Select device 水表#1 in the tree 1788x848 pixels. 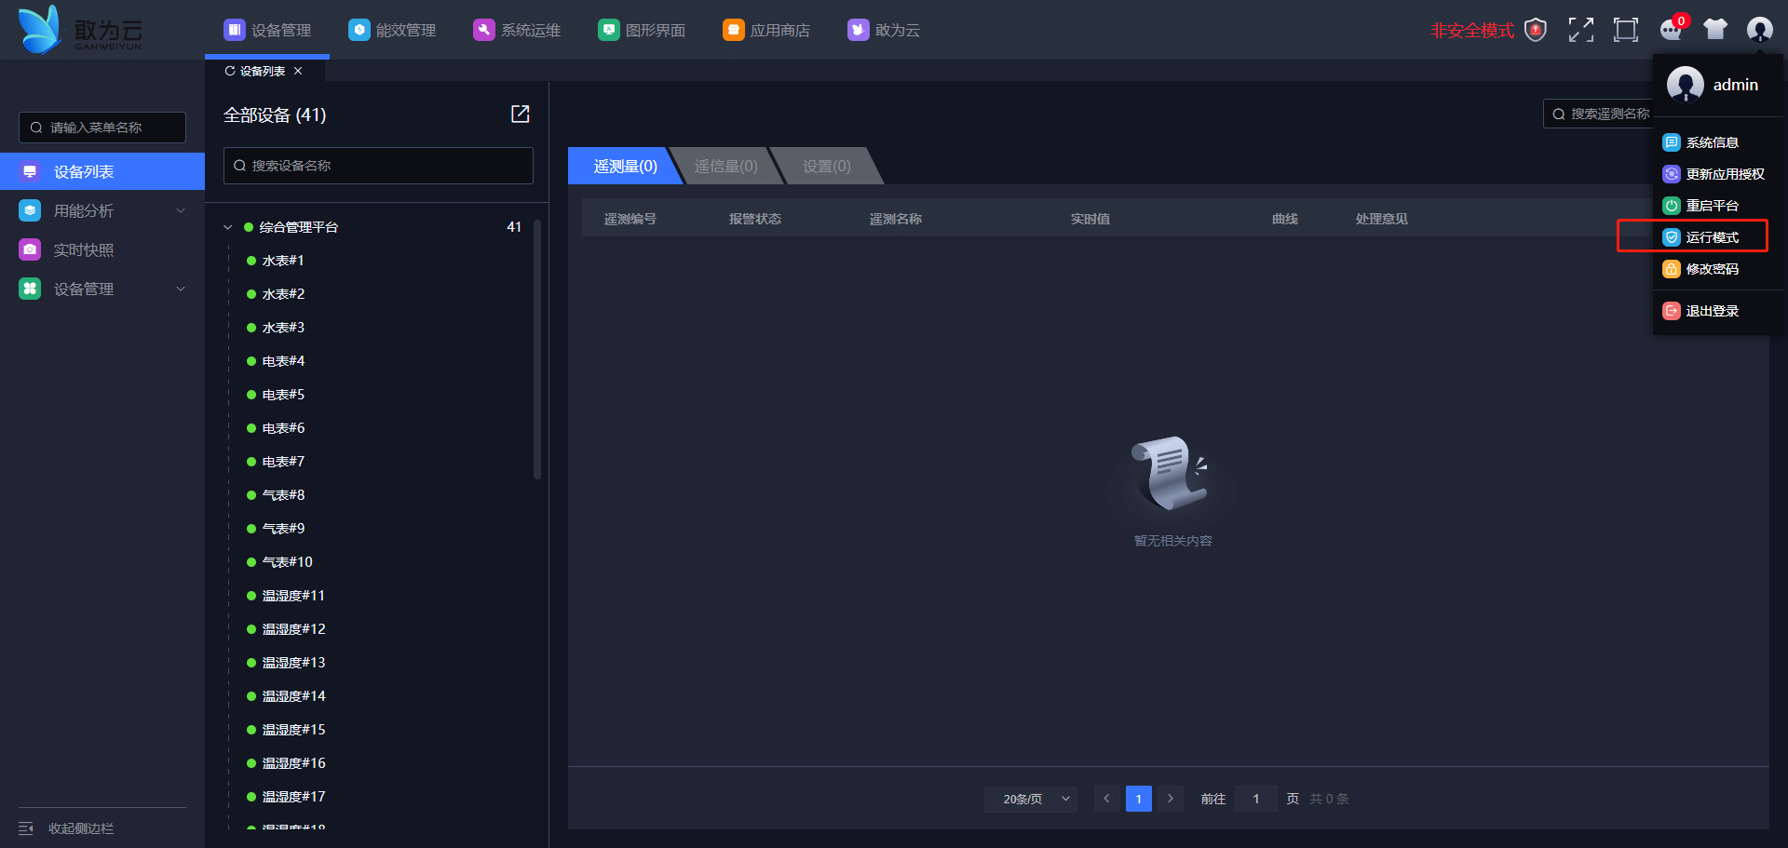[283, 261]
